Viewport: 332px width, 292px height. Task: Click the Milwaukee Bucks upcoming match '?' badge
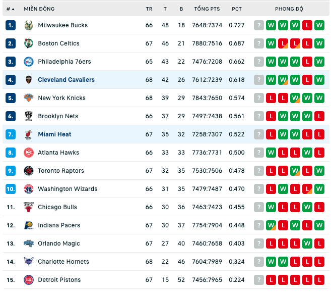[259, 25]
